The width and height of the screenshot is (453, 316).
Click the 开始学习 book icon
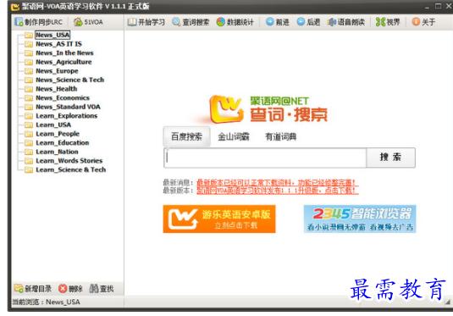coord(132,22)
